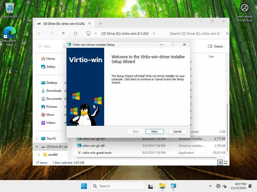Open the muted volume tray icon

(225, 186)
